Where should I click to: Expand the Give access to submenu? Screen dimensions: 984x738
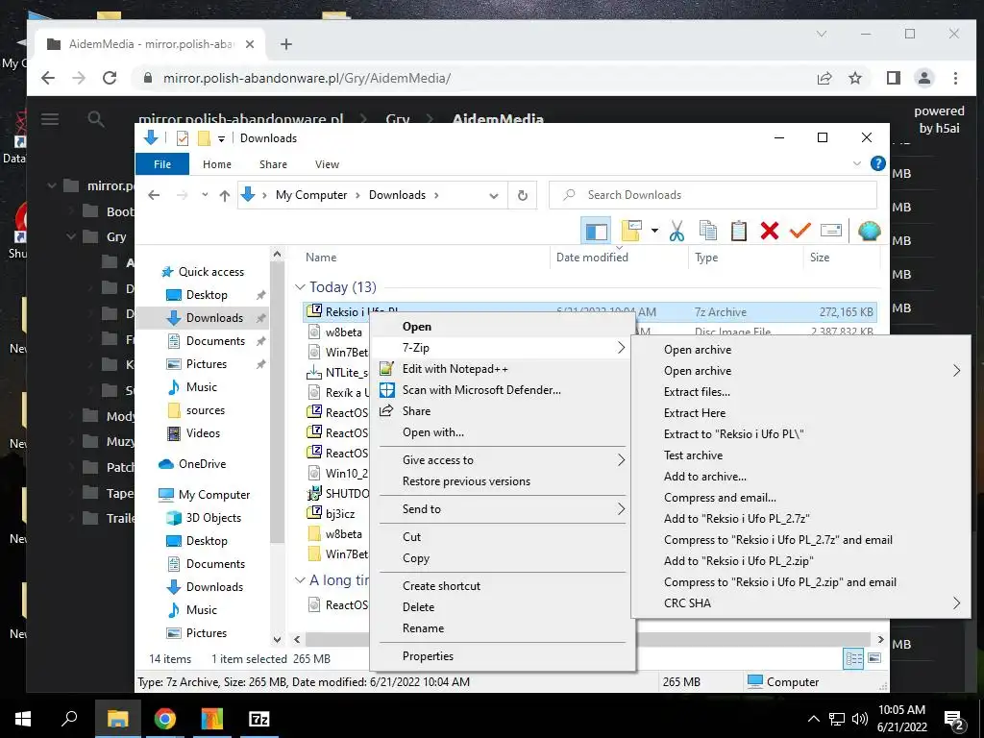[502, 460]
